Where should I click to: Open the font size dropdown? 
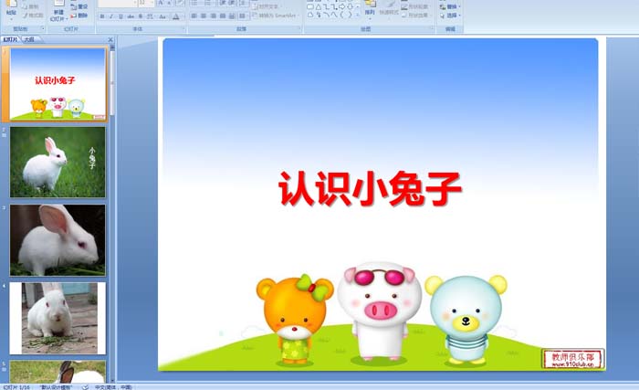pos(152,4)
